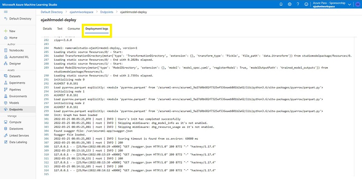
Task: Click the Compute monitor icon
Action: (x=6, y=122)
